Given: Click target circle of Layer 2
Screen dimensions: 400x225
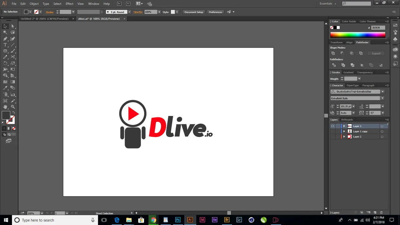Looking at the screenshot, I should 382,137.
